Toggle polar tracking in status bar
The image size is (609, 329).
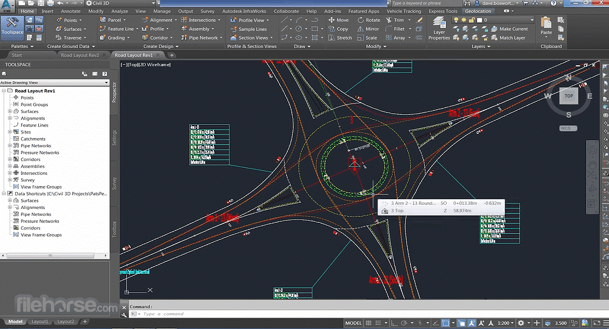404,323
